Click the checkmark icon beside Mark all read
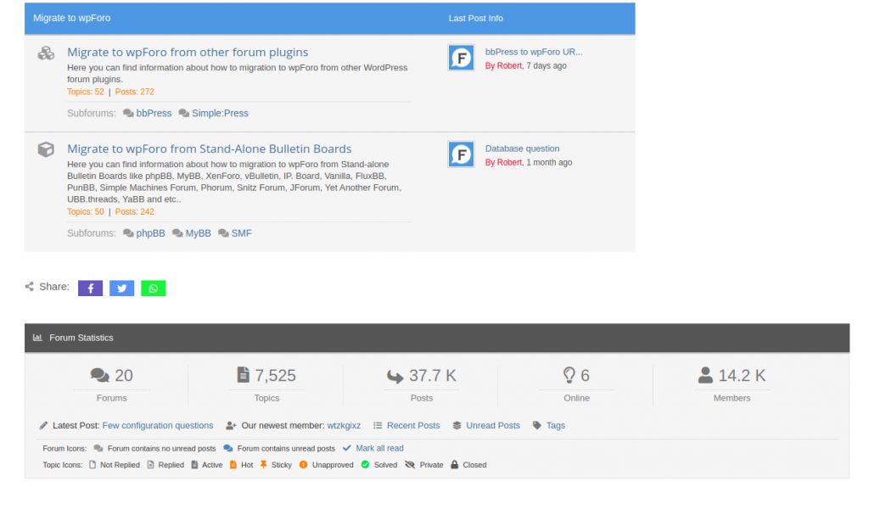Screen dimensions: 869x521 347,448
